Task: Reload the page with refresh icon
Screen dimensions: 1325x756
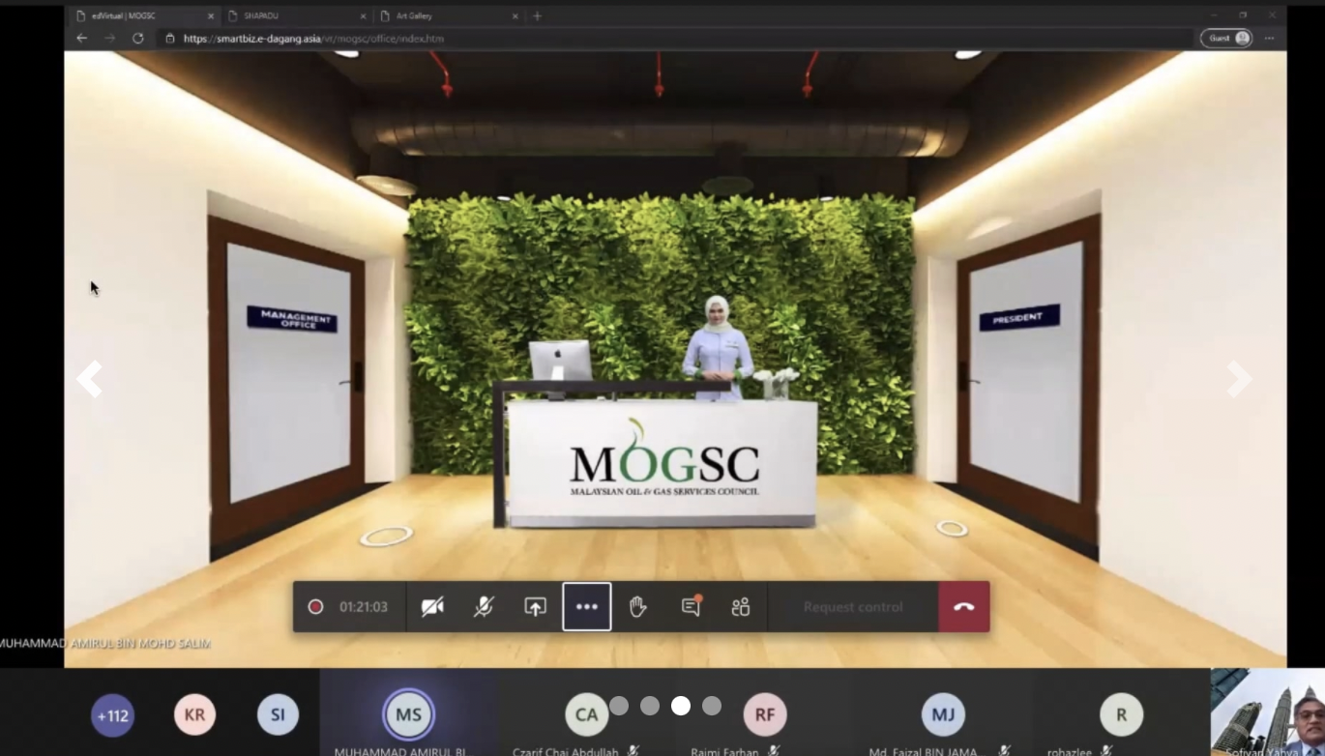Action: click(138, 39)
